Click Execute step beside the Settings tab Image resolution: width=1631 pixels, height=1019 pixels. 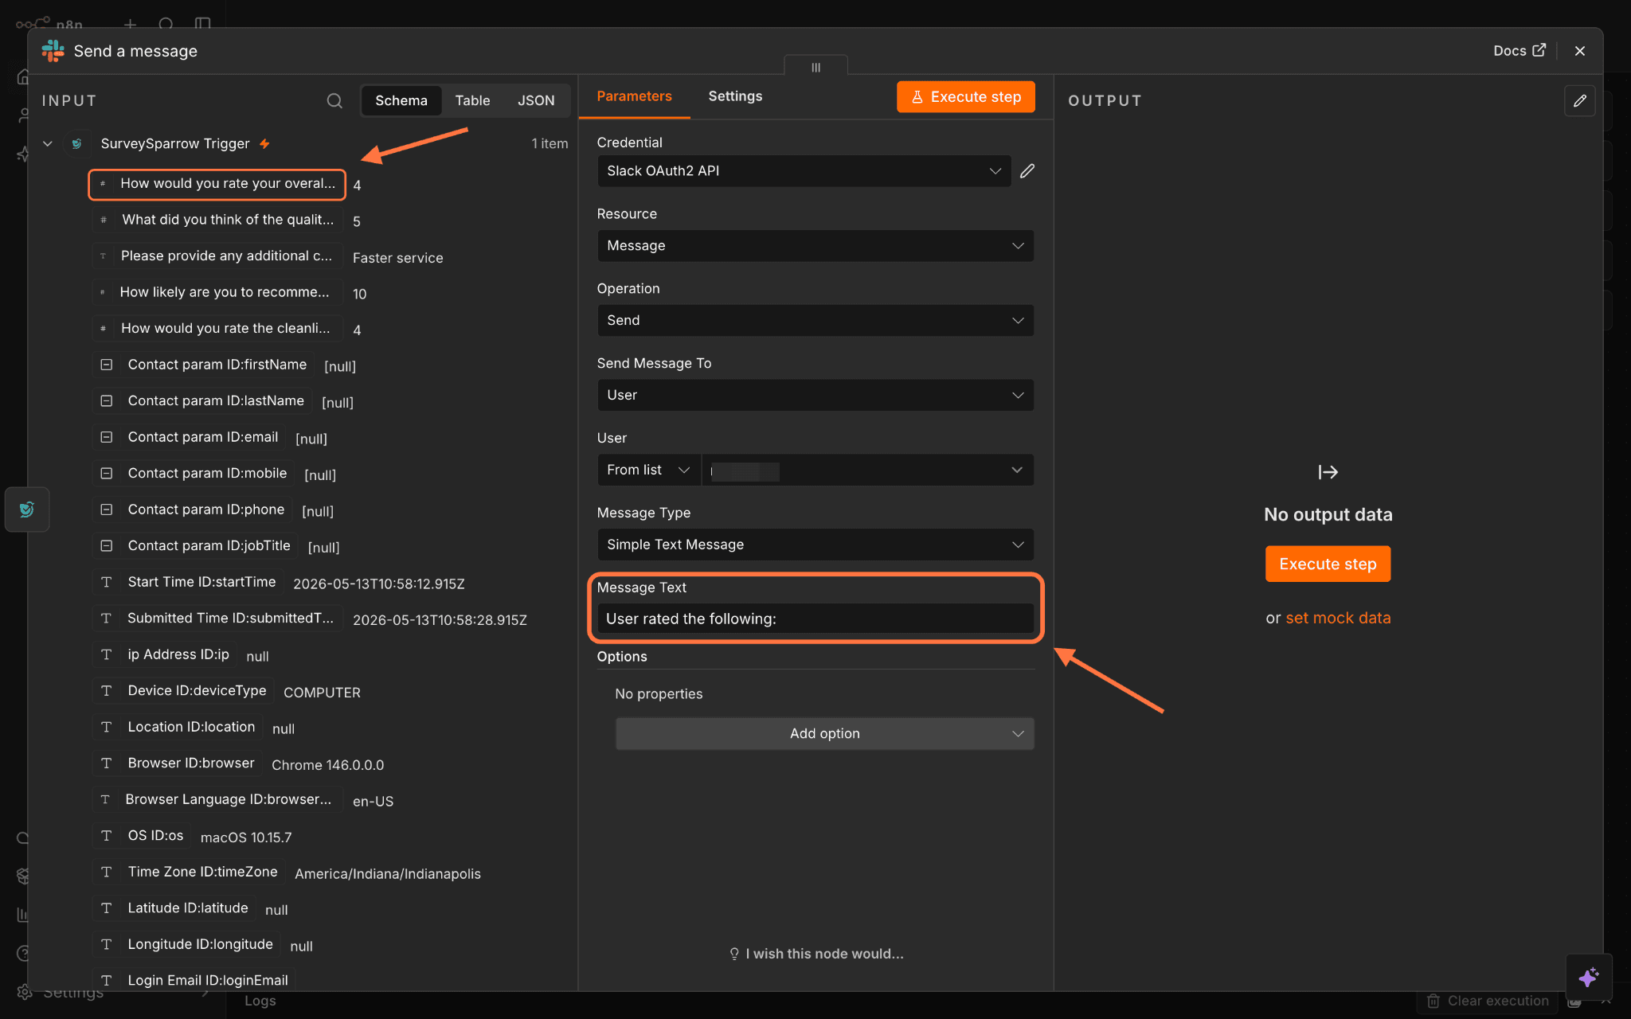[x=966, y=97]
